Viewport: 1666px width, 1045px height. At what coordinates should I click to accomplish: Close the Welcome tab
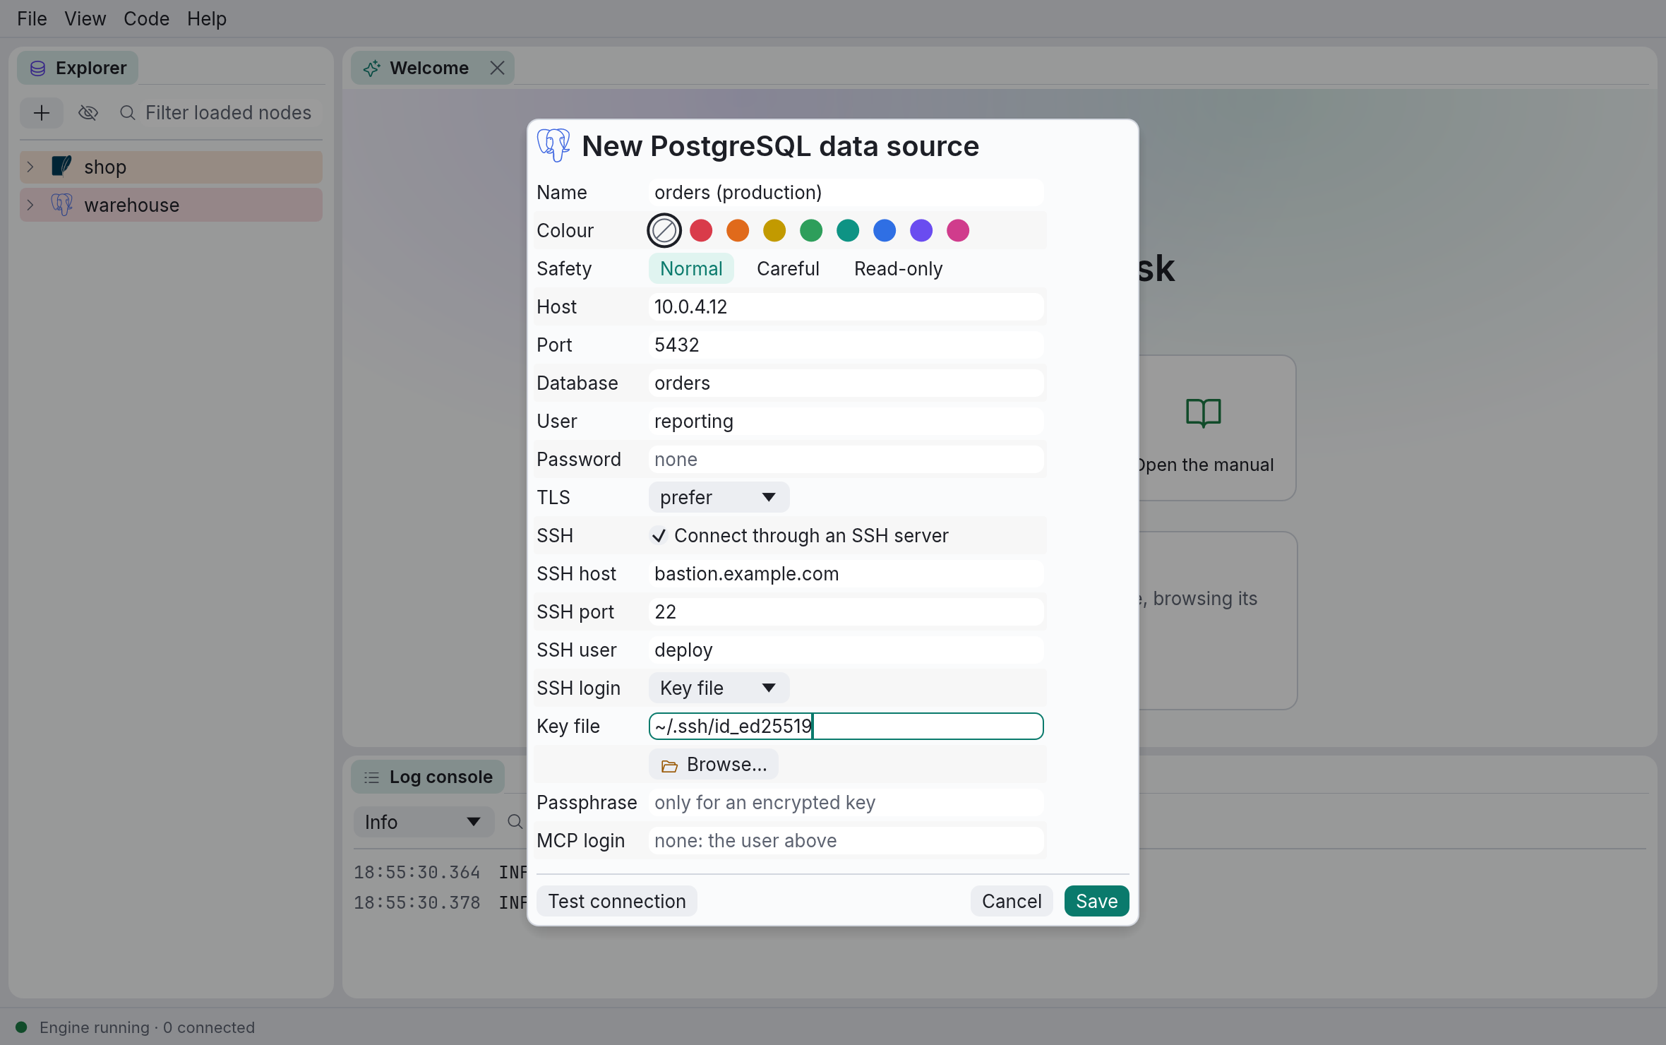point(497,68)
